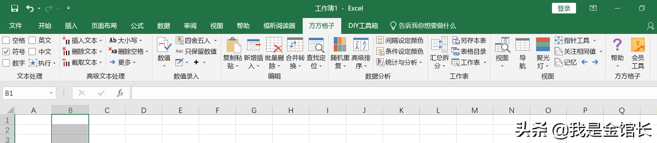This screenshot has width=657, height=143.
Task: Expand the Name Box dropdown arrow
Action: click(51, 93)
